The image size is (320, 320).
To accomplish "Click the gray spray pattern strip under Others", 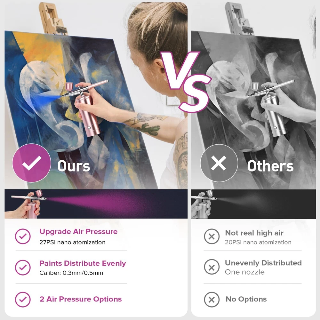I will [x=253, y=204].
